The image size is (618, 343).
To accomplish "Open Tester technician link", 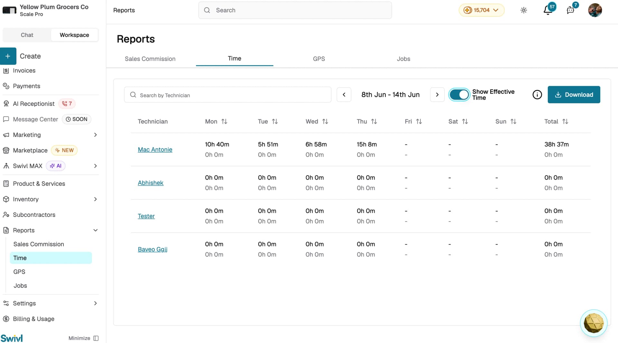I will point(146,216).
